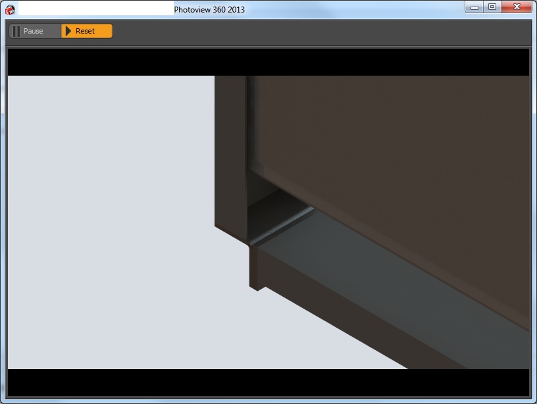The width and height of the screenshot is (537, 404).
Task: Minimize the Photoview 360 window
Action: [x=474, y=7]
